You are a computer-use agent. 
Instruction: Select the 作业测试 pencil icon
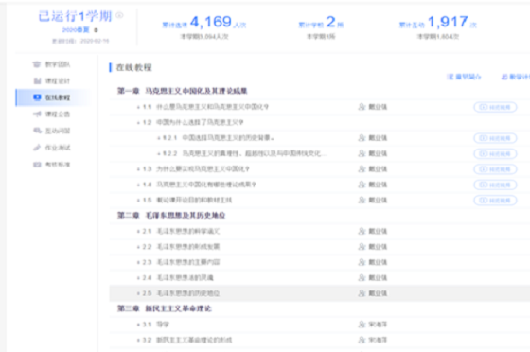pyautogui.click(x=37, y=148)
